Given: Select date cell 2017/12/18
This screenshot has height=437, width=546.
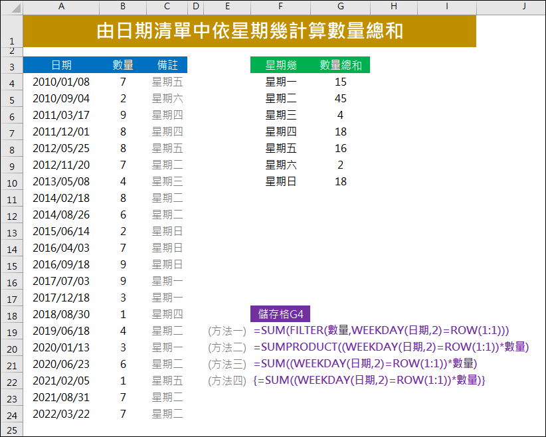Looking at the screenshot, I should click(61, 298).
